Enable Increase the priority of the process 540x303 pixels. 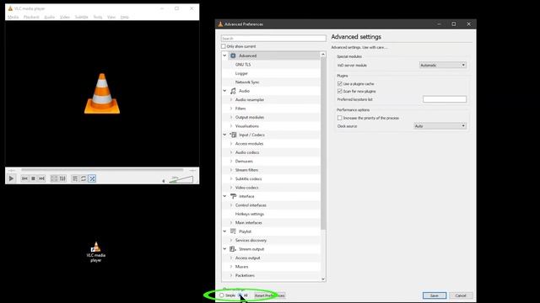tap(340, 118)
